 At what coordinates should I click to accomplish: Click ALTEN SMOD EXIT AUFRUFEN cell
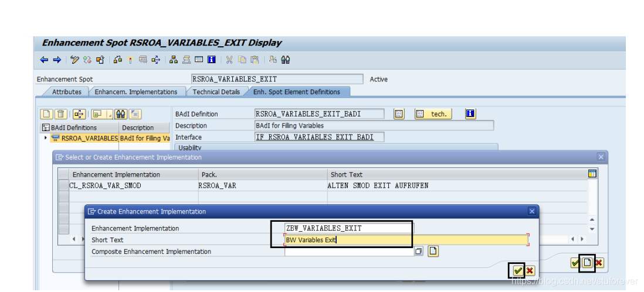click(x=457, y=185)
